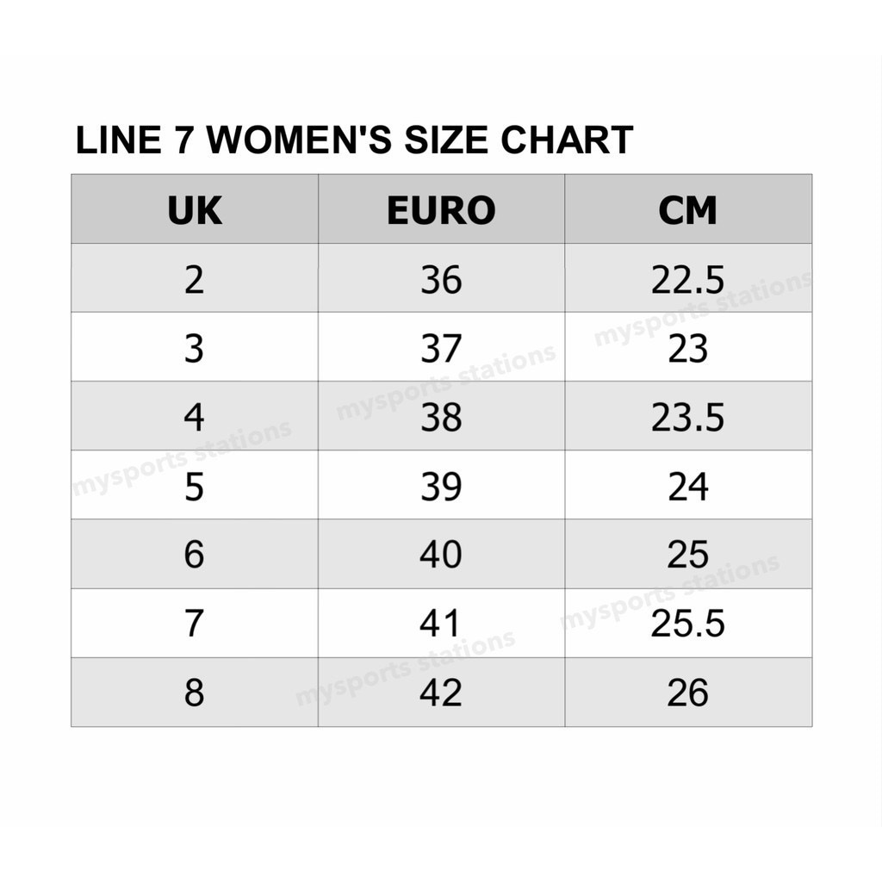Select the UK column header
882x882 pixels.
(x=195, y=210)
